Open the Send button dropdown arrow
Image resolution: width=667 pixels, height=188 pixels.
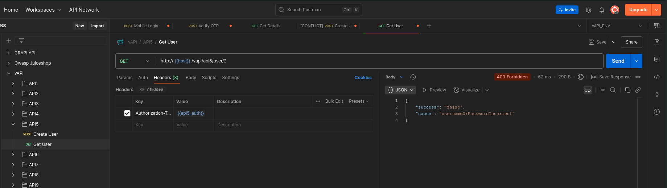(x=637, y=61)
